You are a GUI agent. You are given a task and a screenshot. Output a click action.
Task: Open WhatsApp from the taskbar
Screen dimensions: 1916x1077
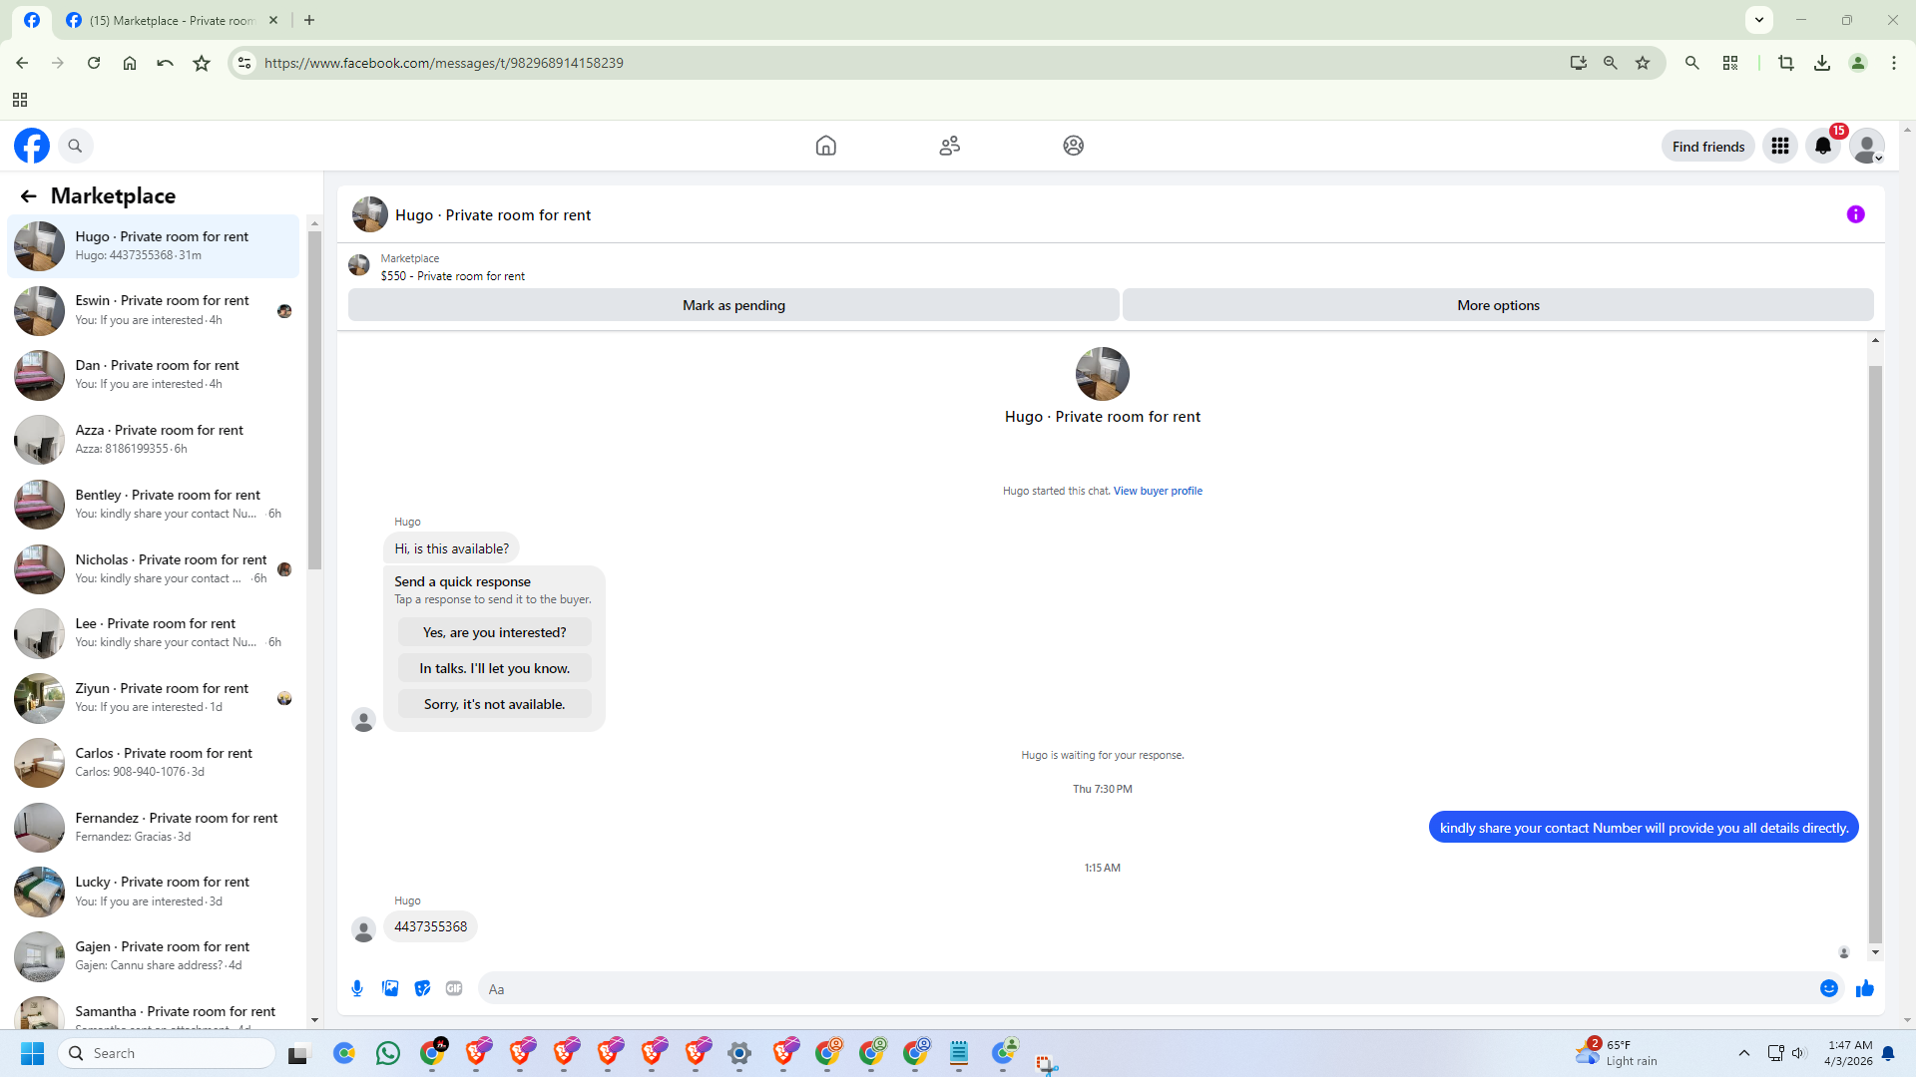(x=388, y=1053)
